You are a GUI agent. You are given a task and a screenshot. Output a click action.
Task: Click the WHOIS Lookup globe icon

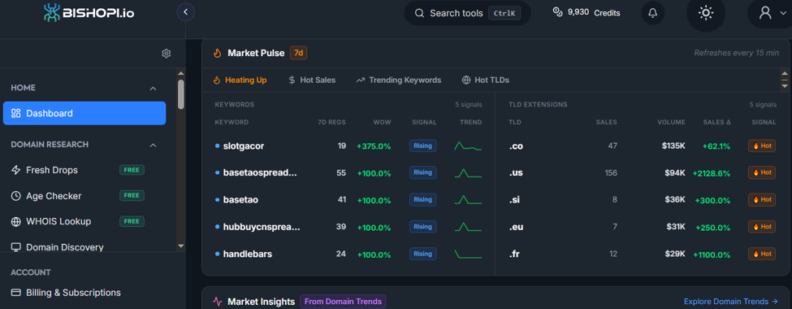click(x=15, y=221)
